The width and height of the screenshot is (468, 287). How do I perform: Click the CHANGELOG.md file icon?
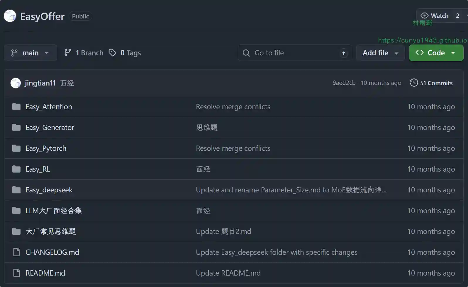(17, 252)
